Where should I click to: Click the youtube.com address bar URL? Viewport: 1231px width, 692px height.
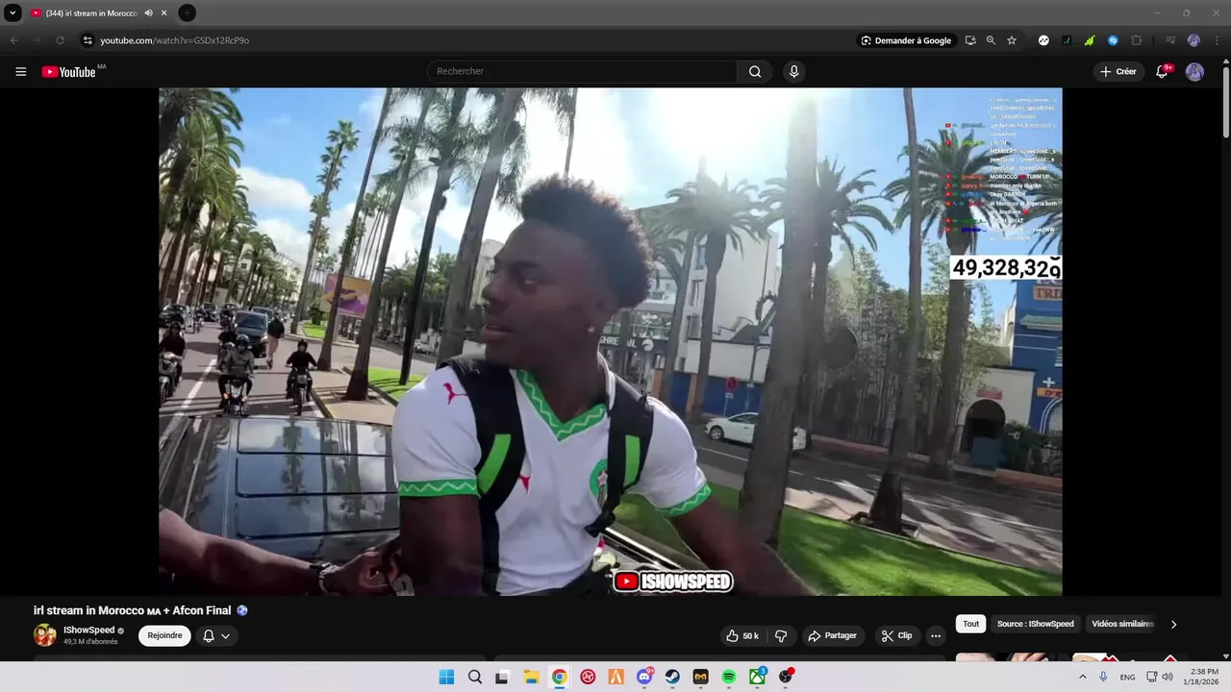[x=174, y=40]
